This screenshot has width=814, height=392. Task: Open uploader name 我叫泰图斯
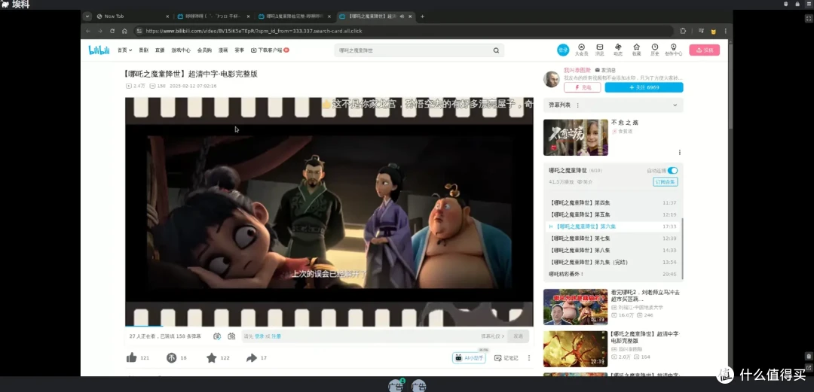click(x=577, y=70)
